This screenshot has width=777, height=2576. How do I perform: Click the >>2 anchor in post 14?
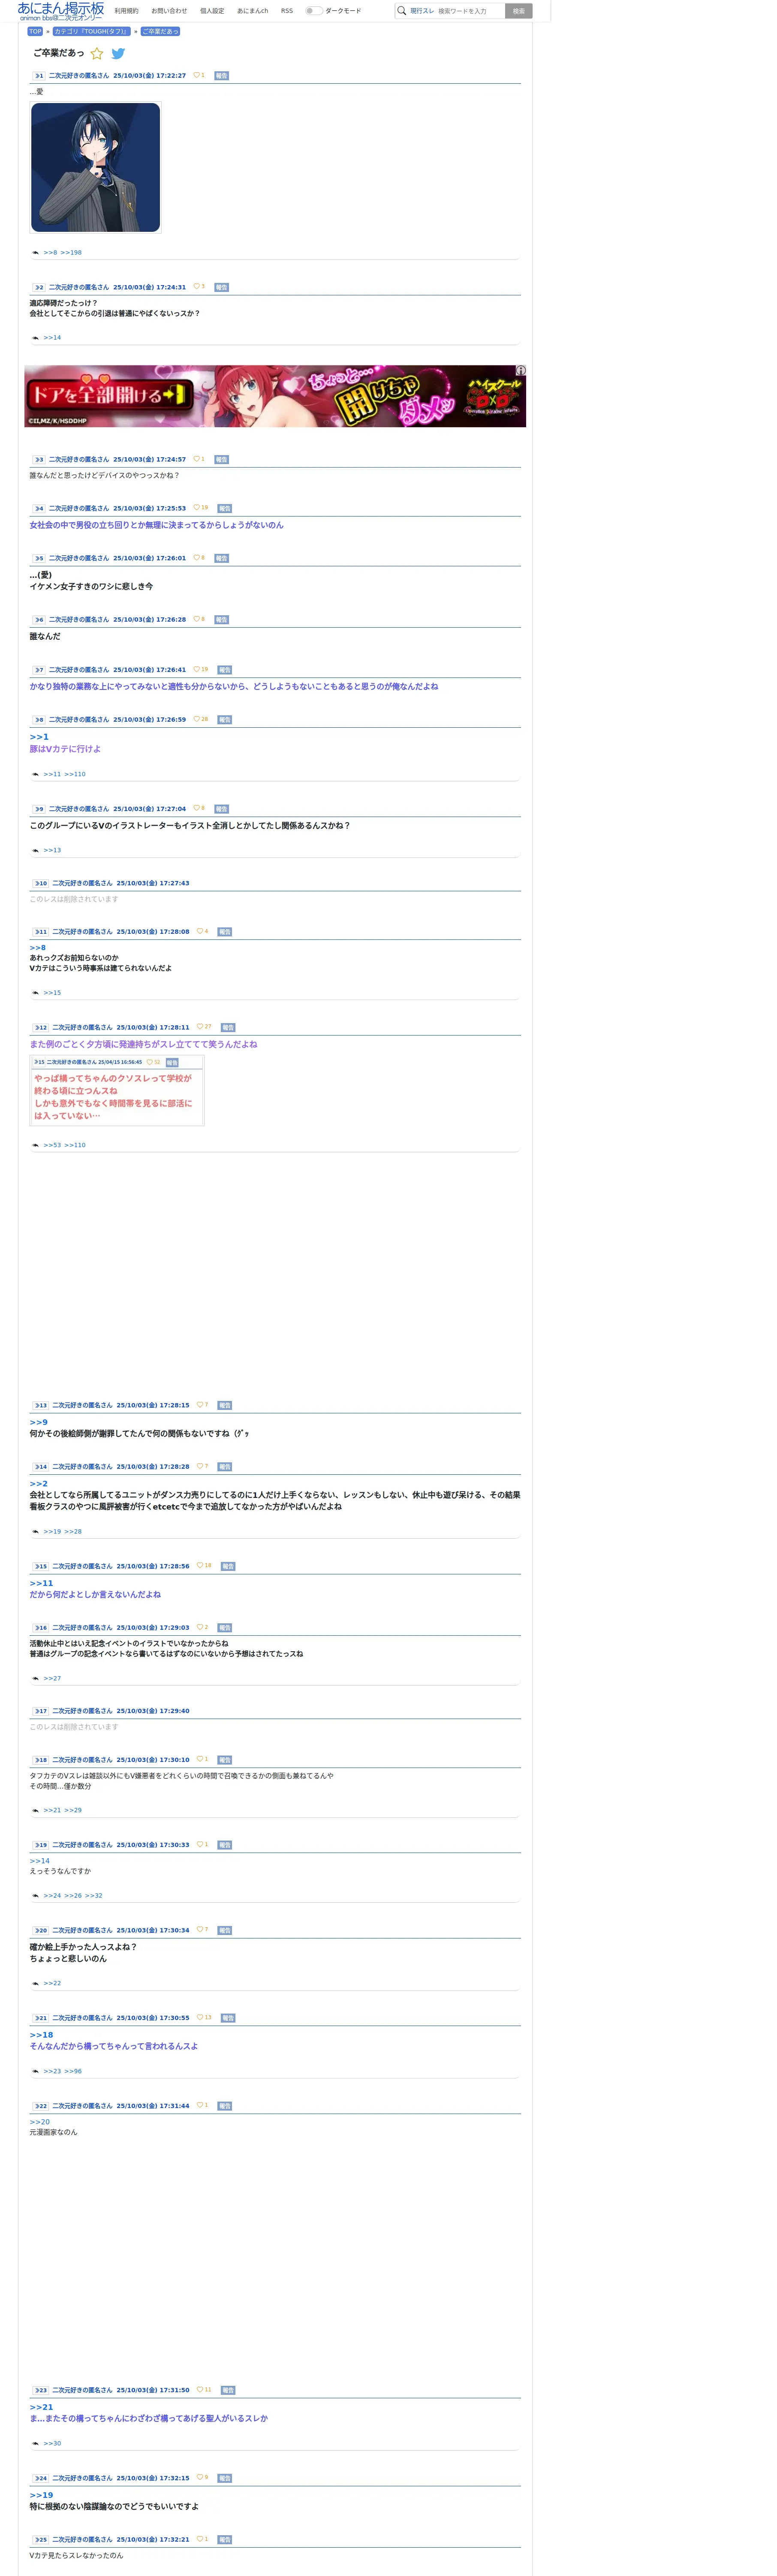click(x=38, y=1484)
